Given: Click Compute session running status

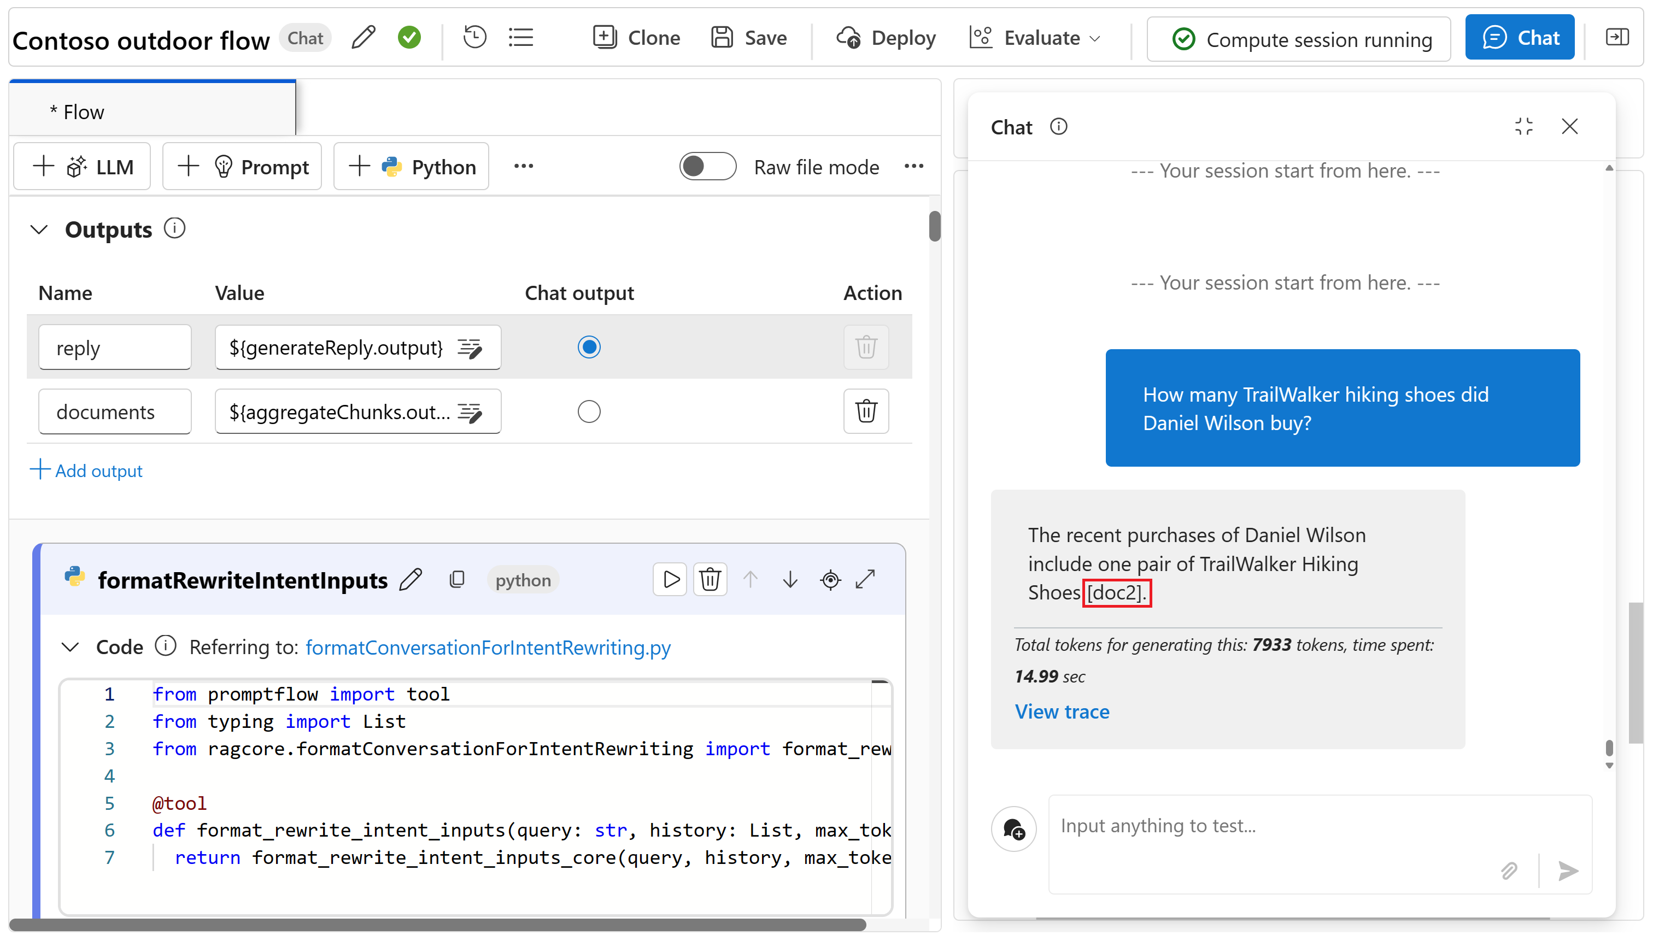Looking at the screenshot, I should (x=1298, y=39).
